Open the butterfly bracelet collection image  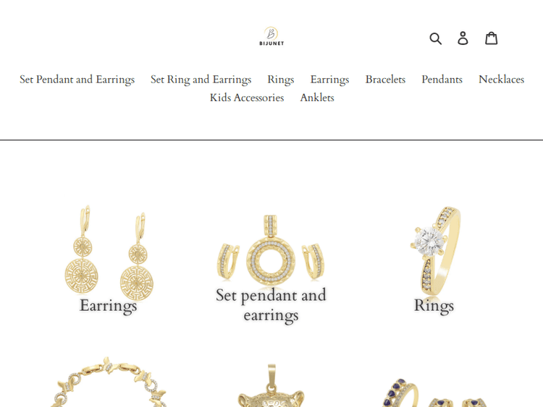(x=109, y=382)
